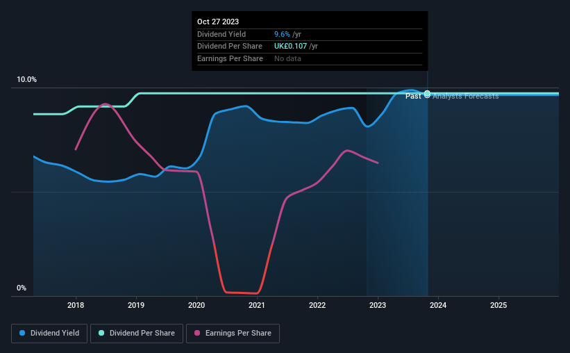The height and width of the screenshot is (353, 570).
Task: Click the 2025 x-axis label
Action: pos(498,305)
